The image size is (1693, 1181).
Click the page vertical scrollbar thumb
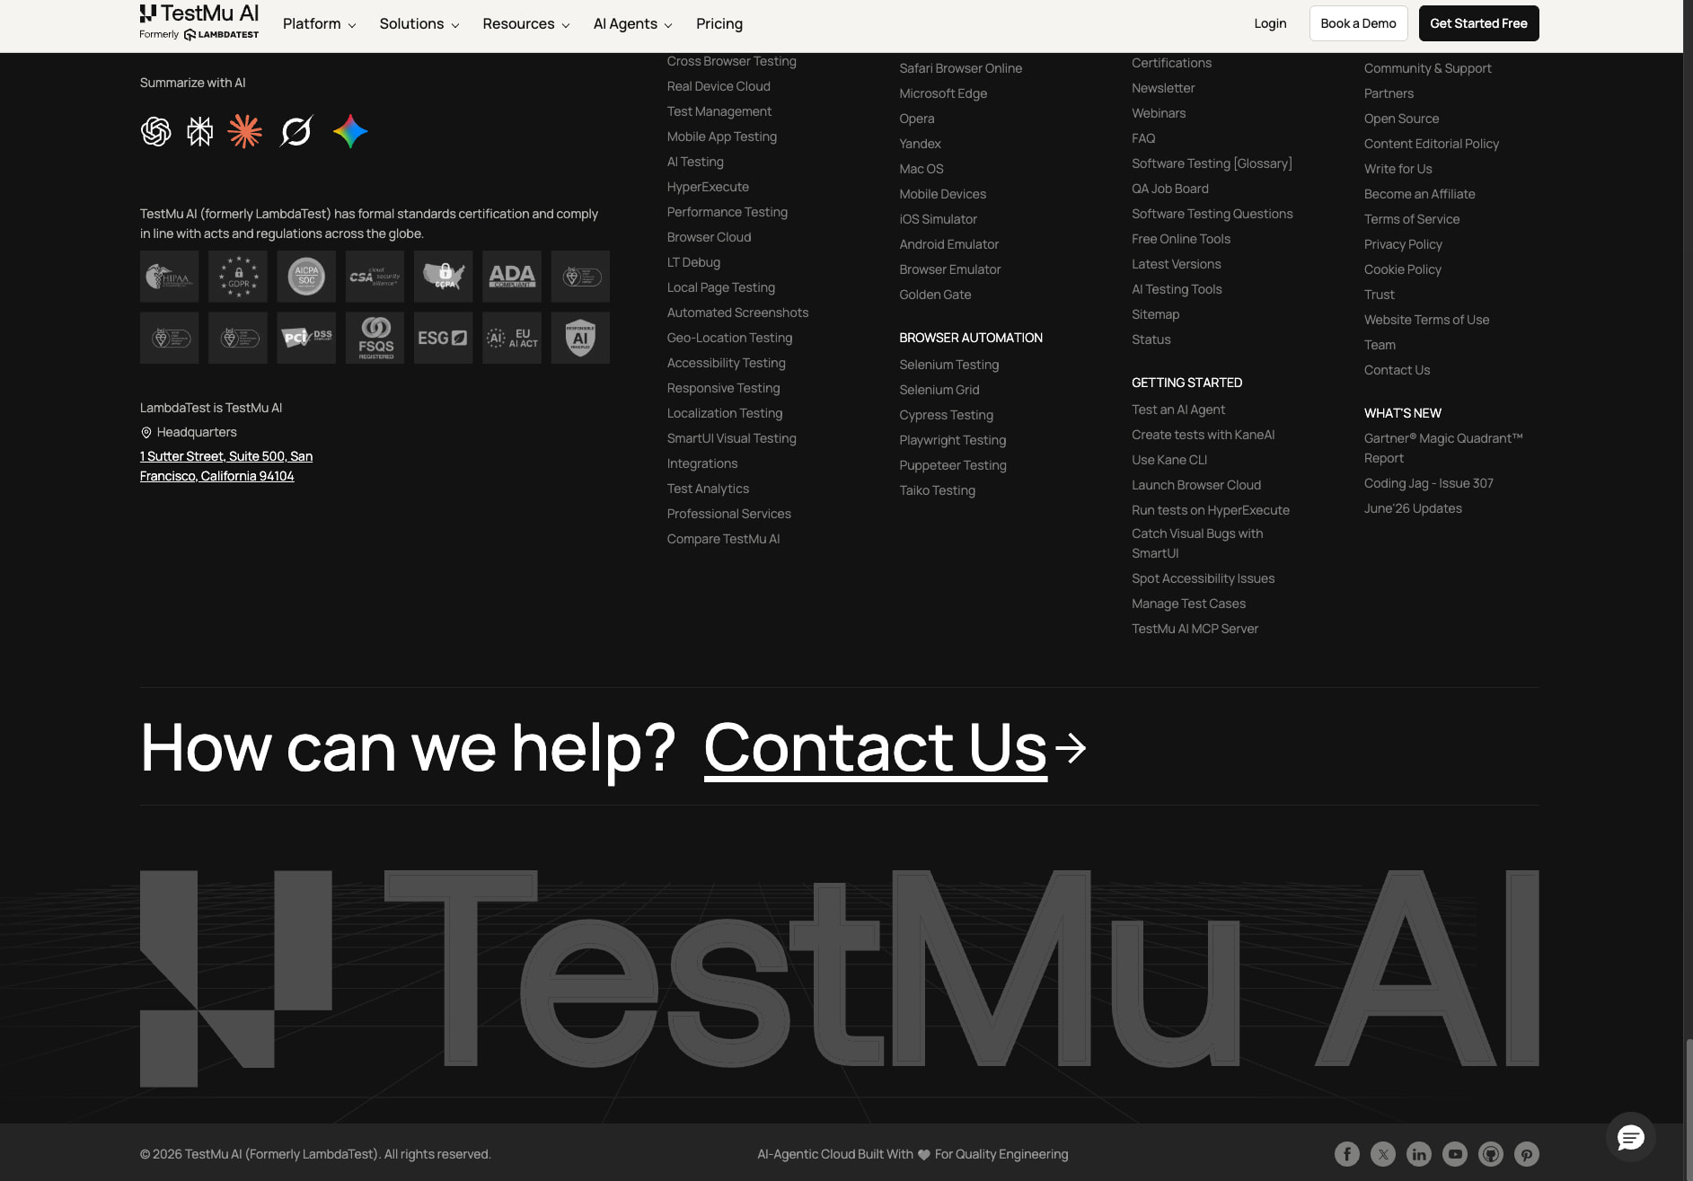pyautogui.click(x=1689, y=1109)
